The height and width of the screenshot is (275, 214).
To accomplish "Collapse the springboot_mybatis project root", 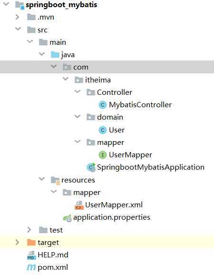I will pos(6,4).
